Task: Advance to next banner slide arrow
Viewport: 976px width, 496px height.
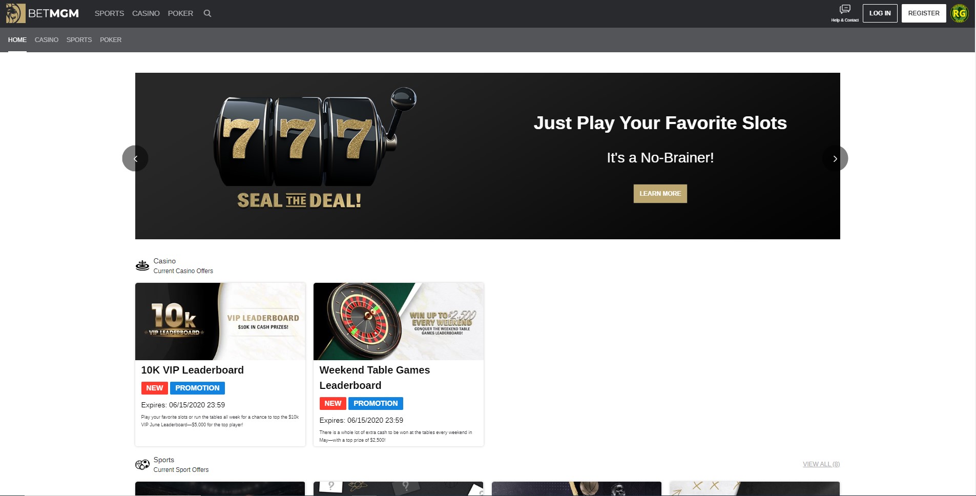Action: (835, 158)
